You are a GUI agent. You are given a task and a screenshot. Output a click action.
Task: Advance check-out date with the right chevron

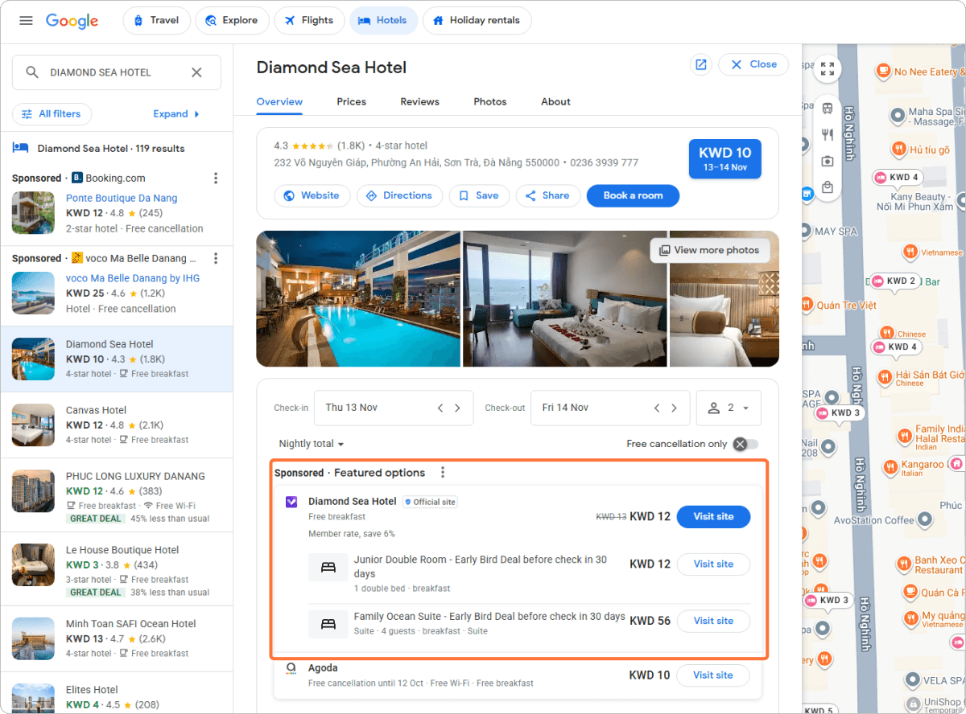[674, 408]
